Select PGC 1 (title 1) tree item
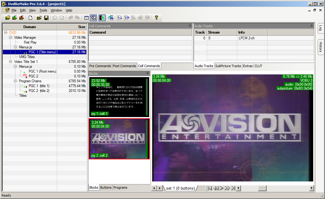 pyautogui.click(x=39, y=86)
